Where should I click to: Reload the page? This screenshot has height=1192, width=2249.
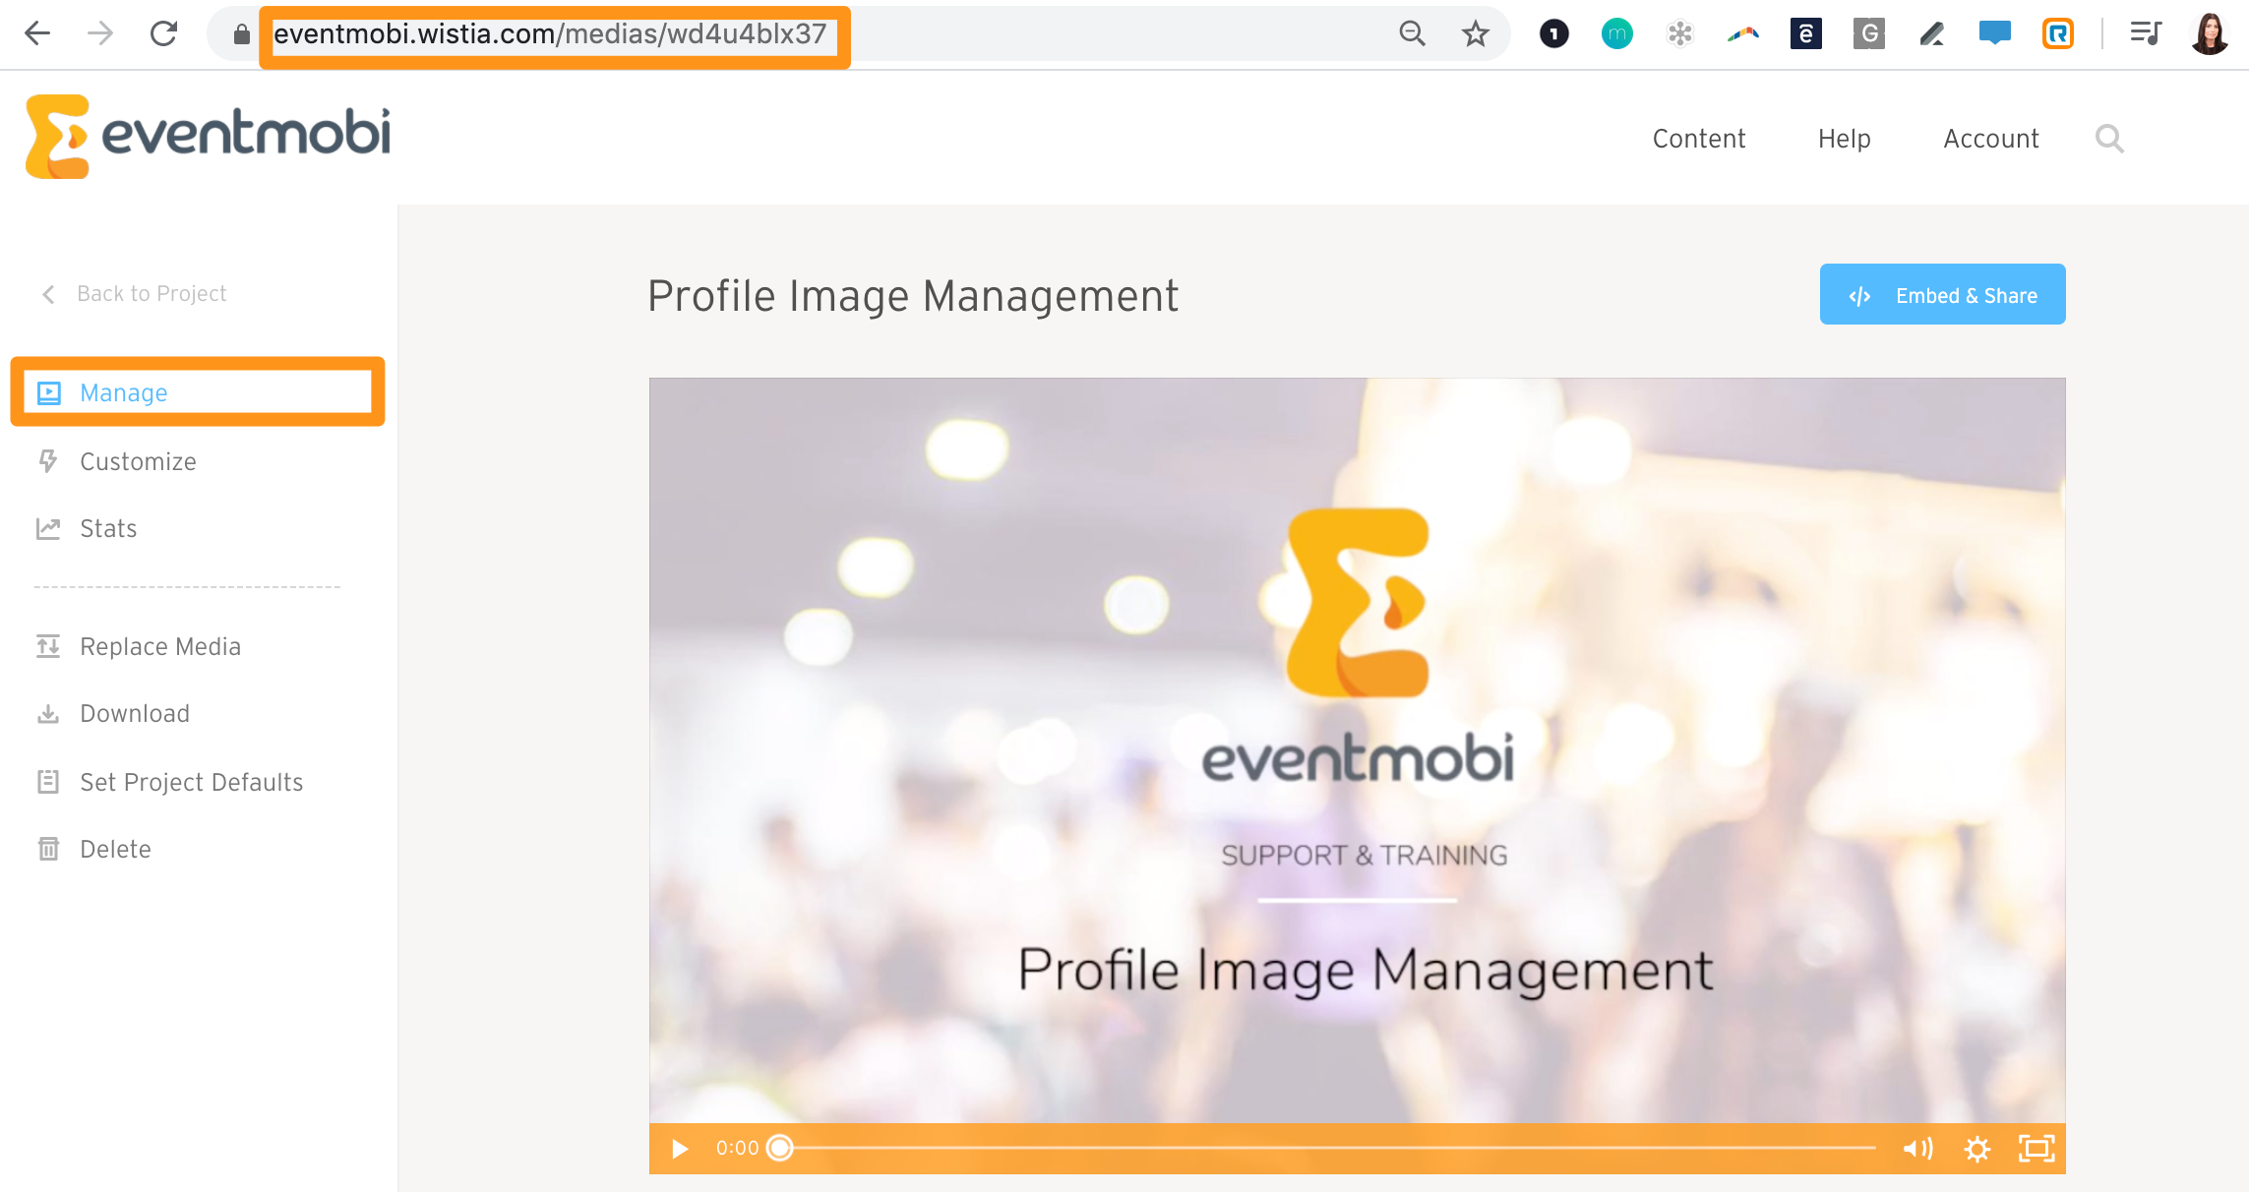tap(163, 33)
